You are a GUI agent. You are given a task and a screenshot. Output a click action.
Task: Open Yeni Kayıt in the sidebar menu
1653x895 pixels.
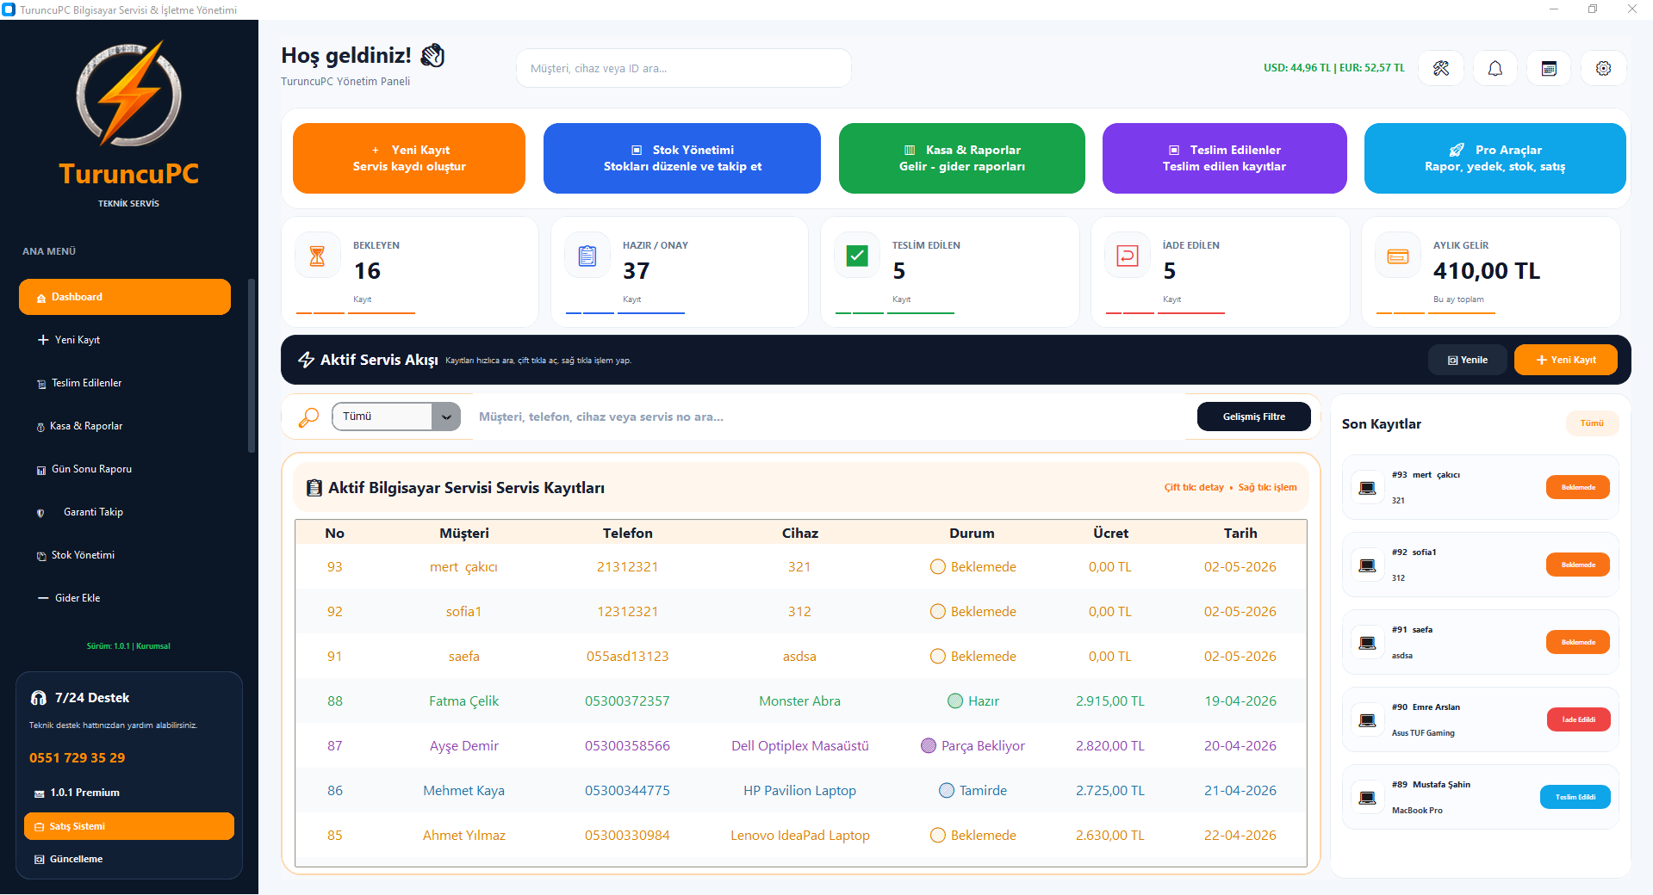[125, 340]
